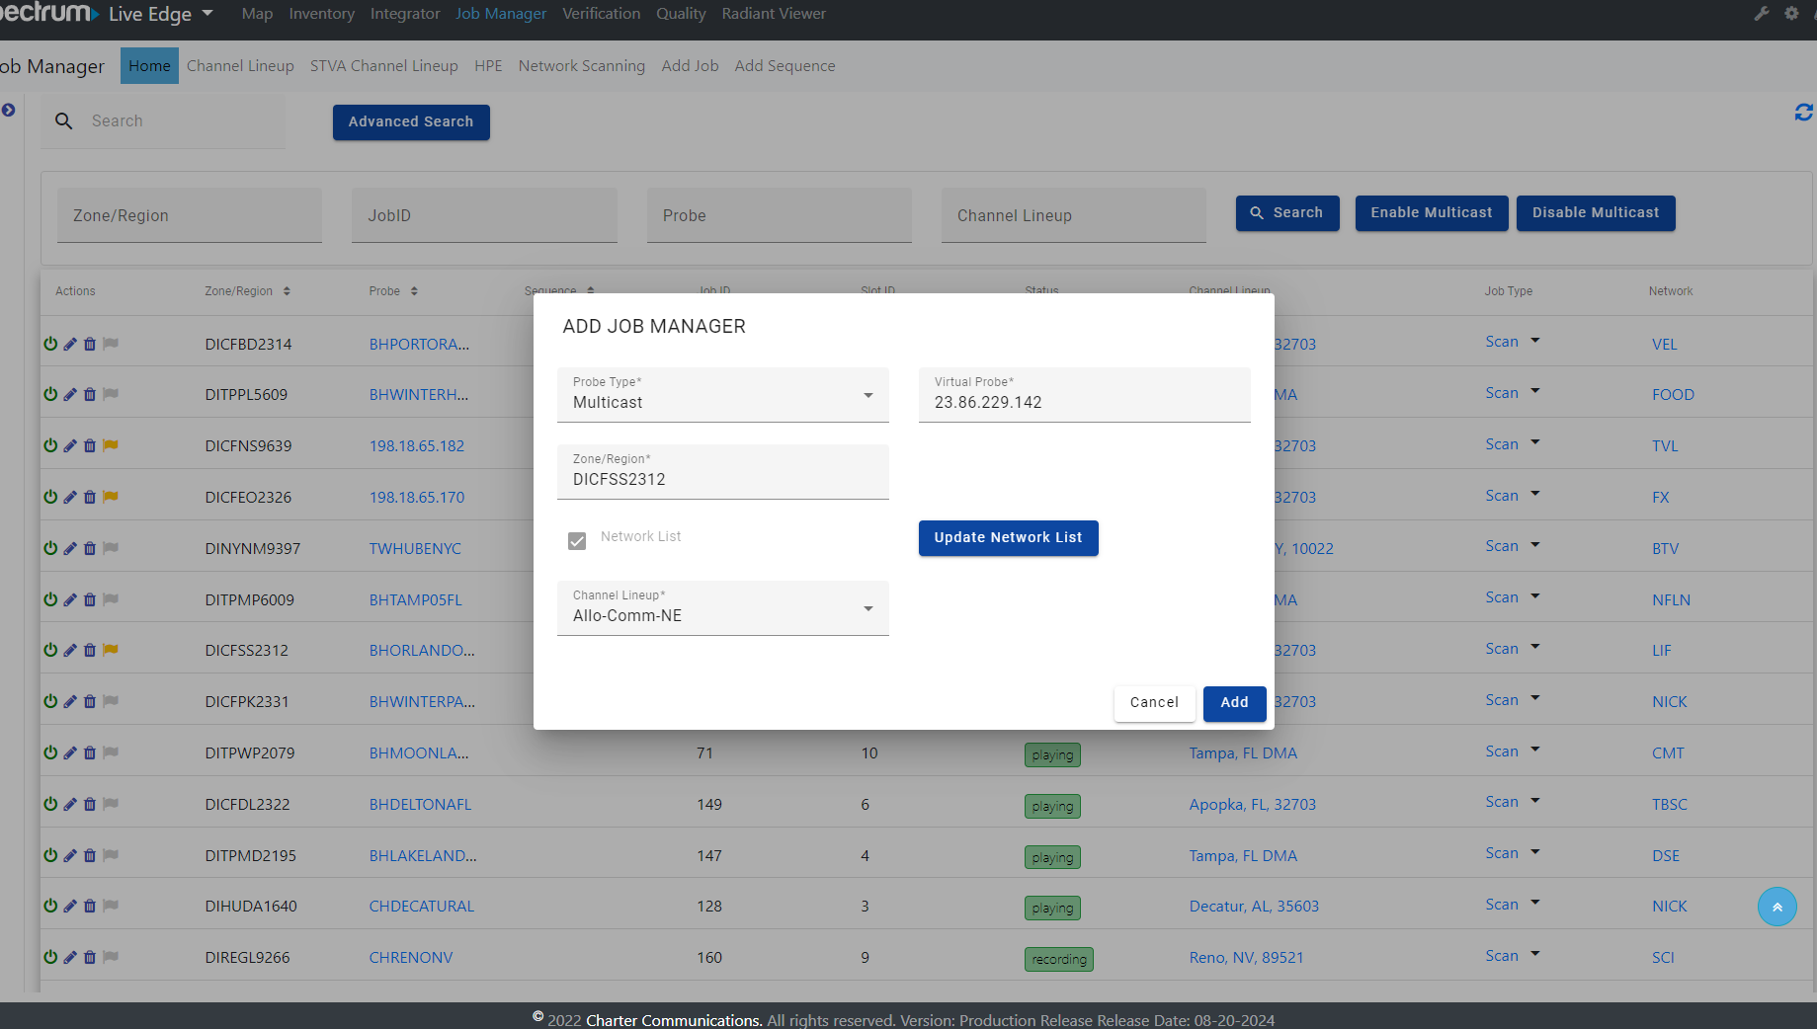Open the Verification menu item
1817x1029 pixels.
pos(601,14)
